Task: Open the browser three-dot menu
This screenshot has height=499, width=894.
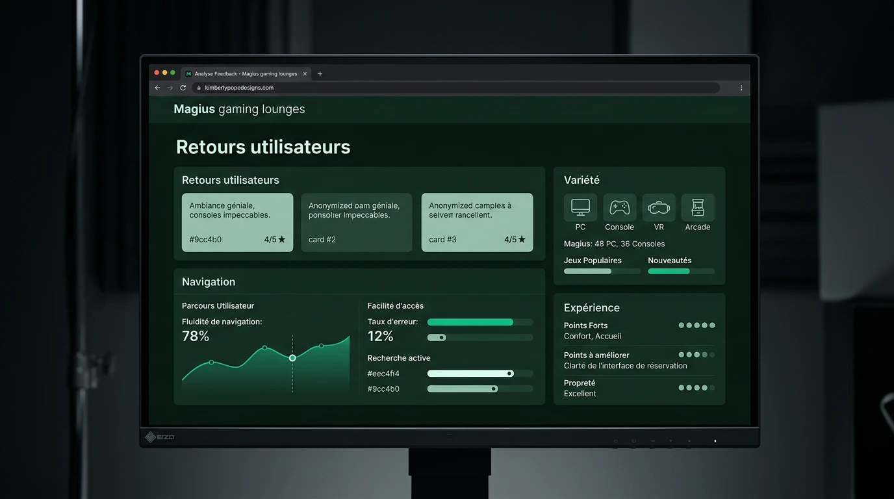Action: click(x=741, y=88)
